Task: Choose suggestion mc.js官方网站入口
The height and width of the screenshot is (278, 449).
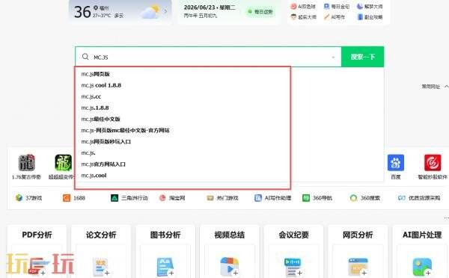Action: 103,164
